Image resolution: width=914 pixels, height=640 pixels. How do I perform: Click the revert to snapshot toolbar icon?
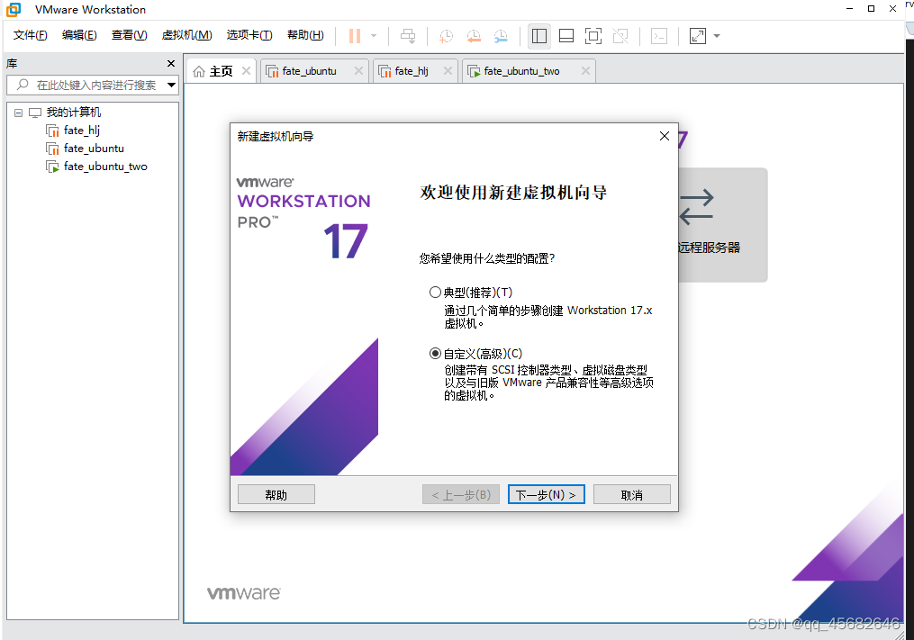tap(474, 36)
